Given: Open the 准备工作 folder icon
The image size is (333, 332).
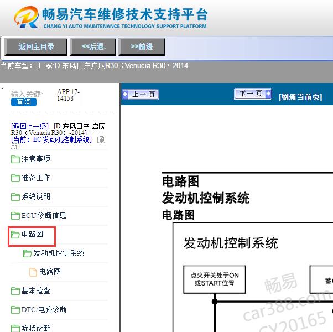Looking at the screenshot, I should [15, 178].
